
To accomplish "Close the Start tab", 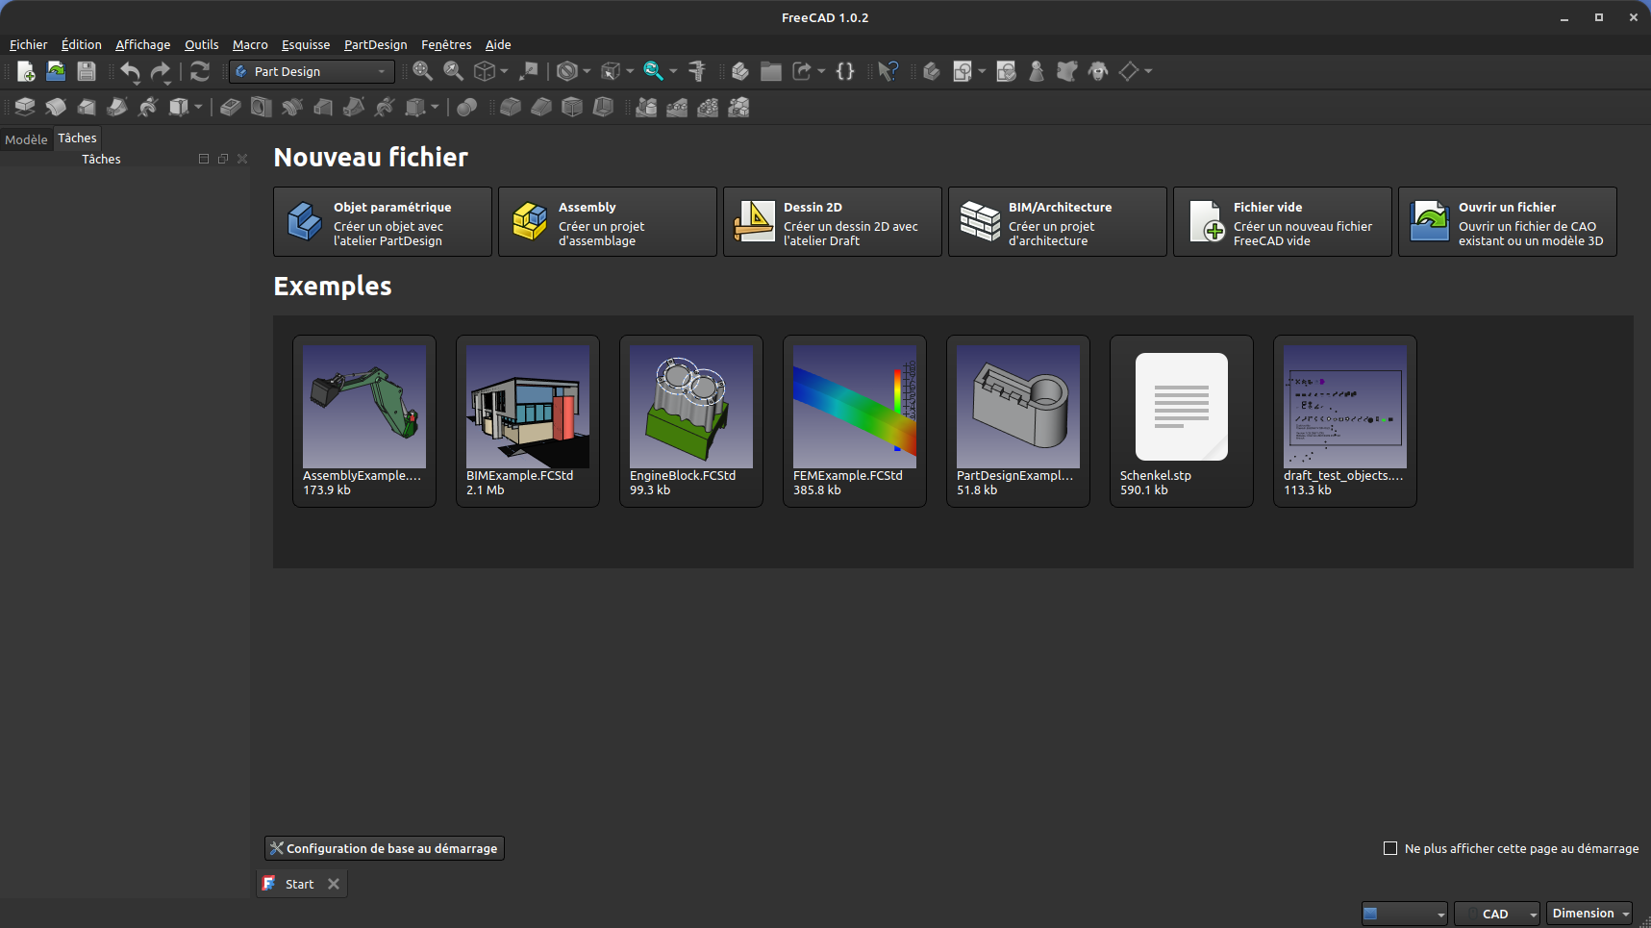I will [x=334, y=884].
